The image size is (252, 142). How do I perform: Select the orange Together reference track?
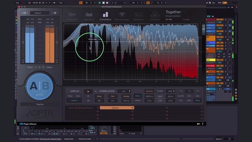[x=117, y=108]
